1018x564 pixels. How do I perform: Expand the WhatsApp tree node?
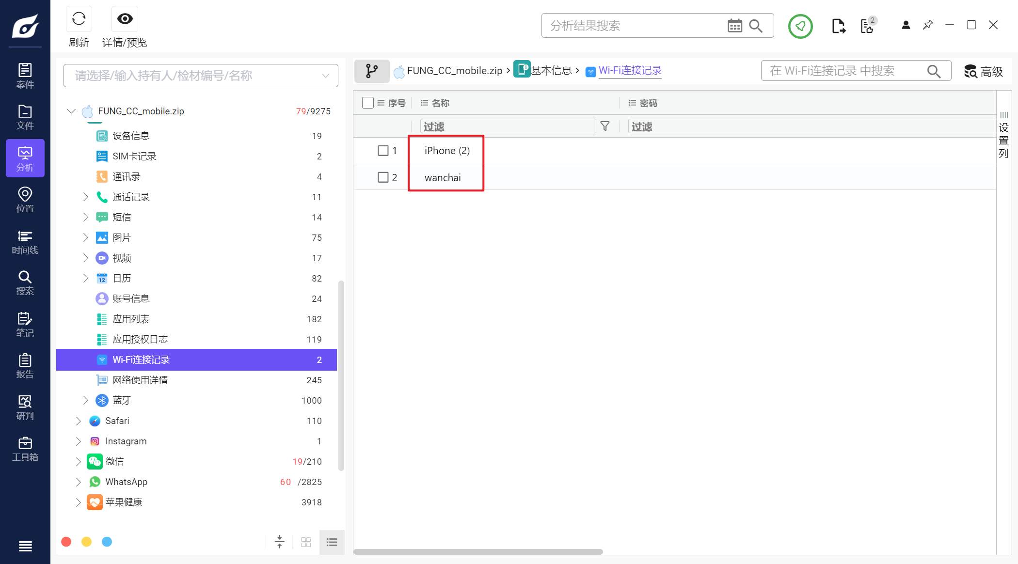79,482
